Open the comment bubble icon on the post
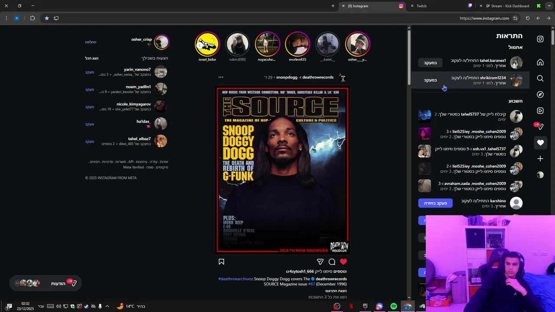The image size is (555, 312). tap(332, 262)
